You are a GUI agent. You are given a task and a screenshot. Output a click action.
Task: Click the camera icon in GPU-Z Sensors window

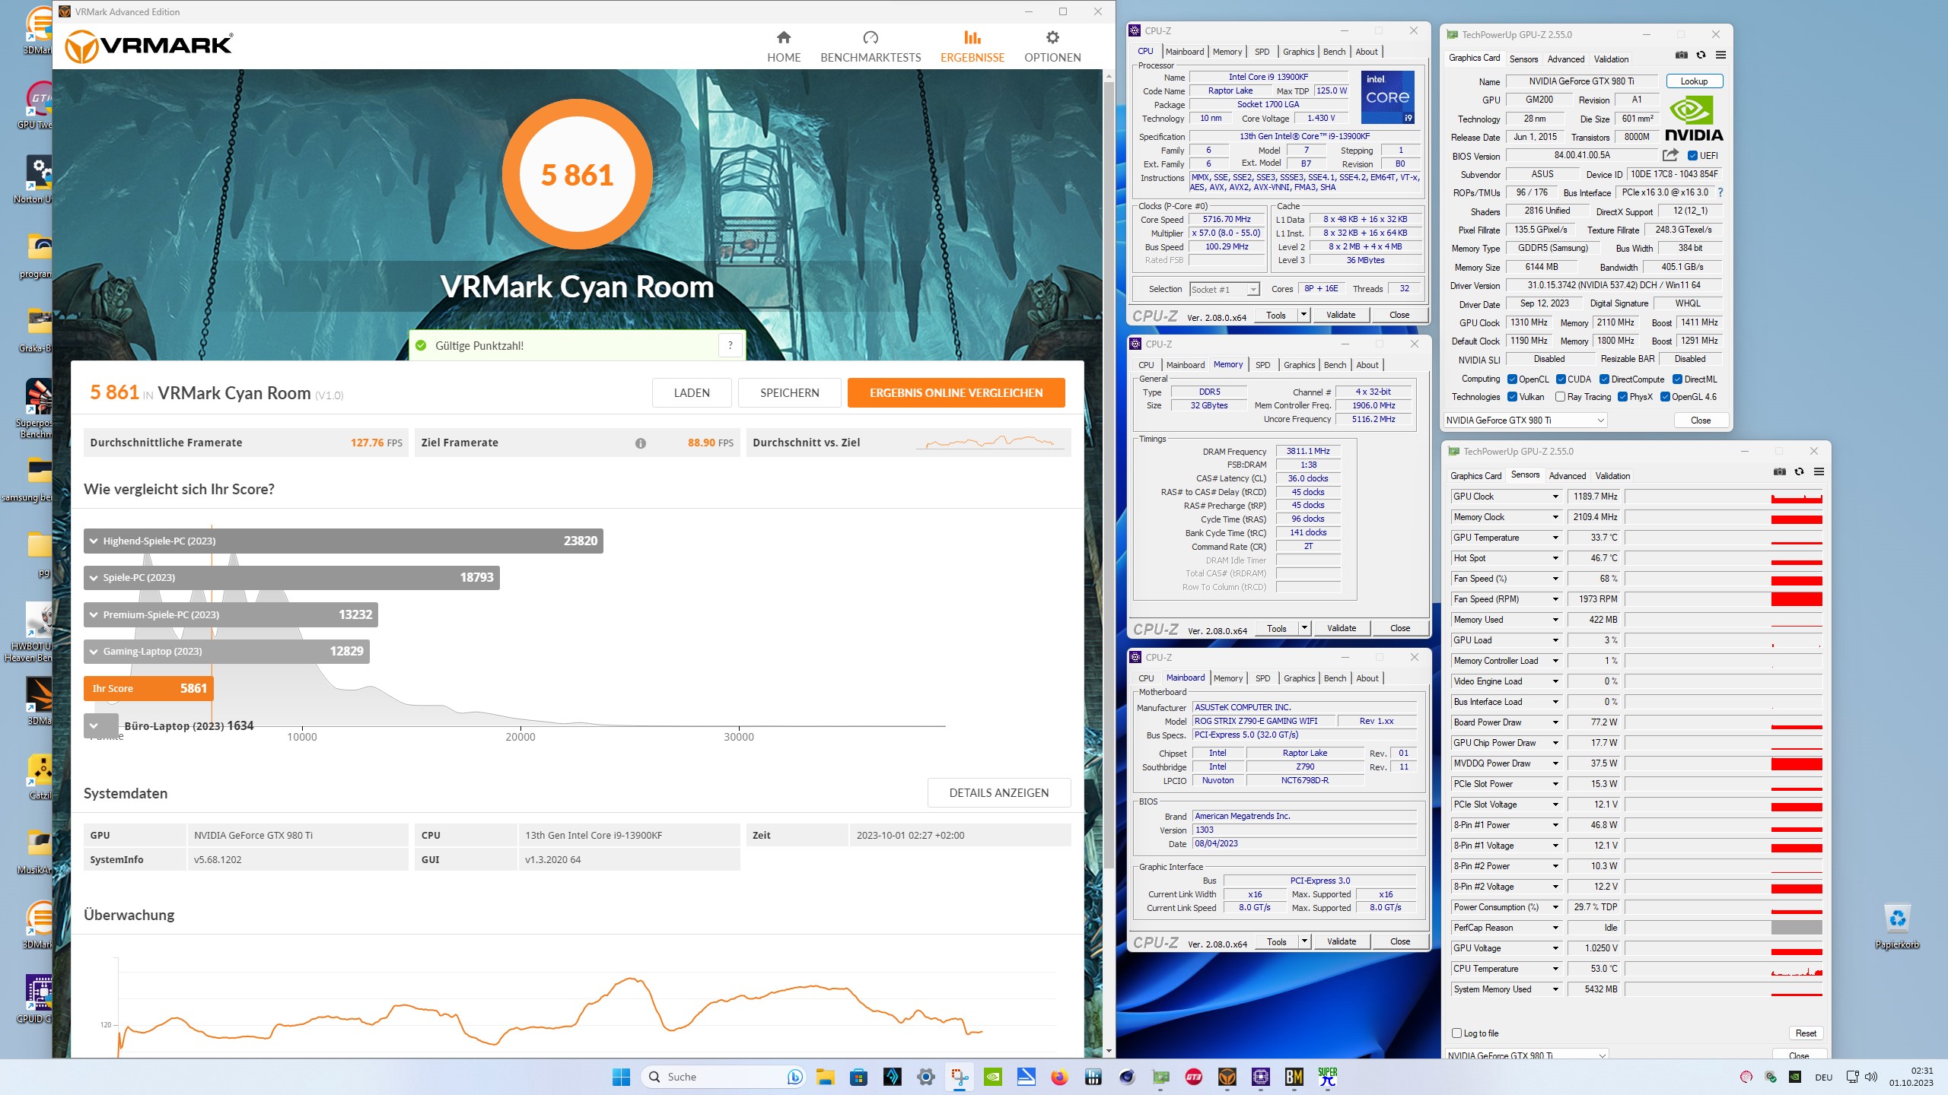pyautogui.click(x=1779, y=472)
